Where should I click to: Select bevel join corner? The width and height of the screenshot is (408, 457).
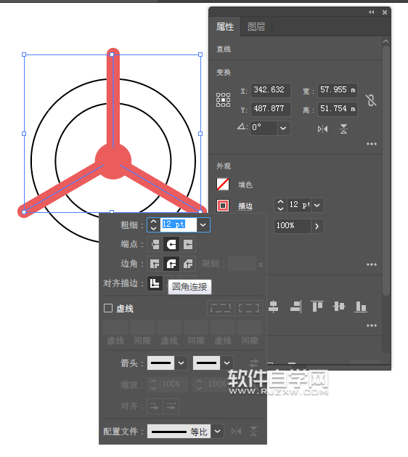(x=188, y=264)
